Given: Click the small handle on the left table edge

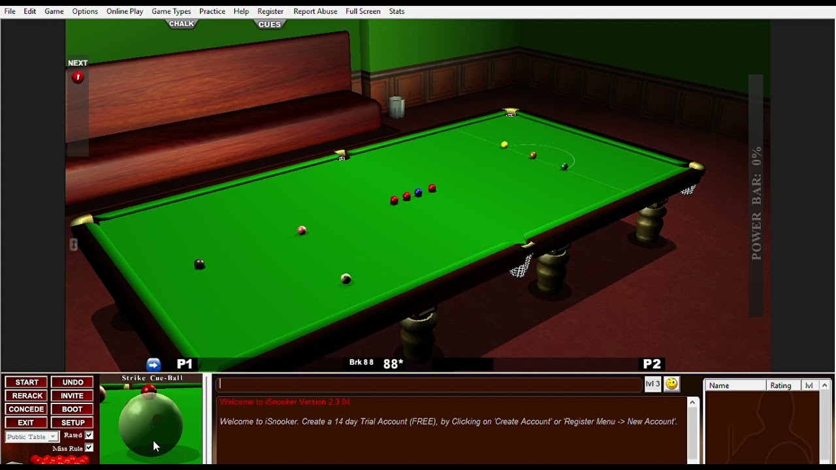Looking at the screenshot, I should point(73,245).
